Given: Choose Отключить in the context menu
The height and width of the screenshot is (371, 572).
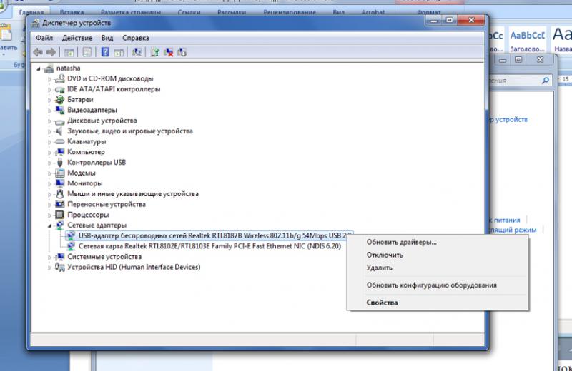Looking at the screenshot, I should 385,255.
